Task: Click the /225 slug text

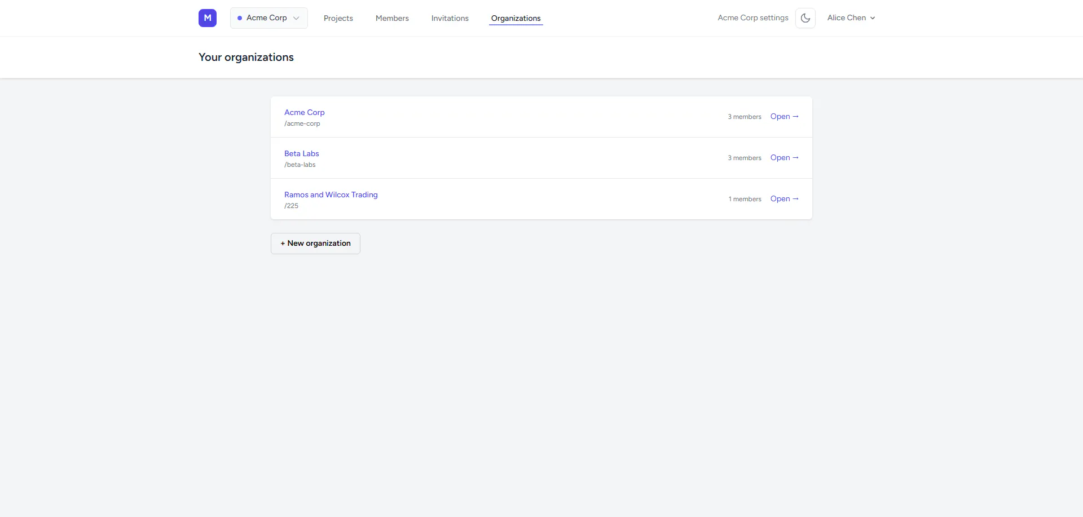Action: (x=292, y=206)
